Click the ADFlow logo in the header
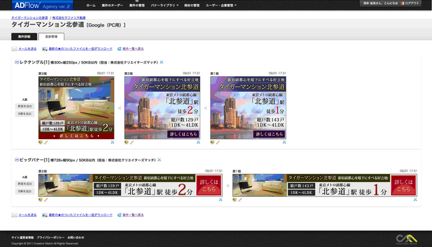 42,5
